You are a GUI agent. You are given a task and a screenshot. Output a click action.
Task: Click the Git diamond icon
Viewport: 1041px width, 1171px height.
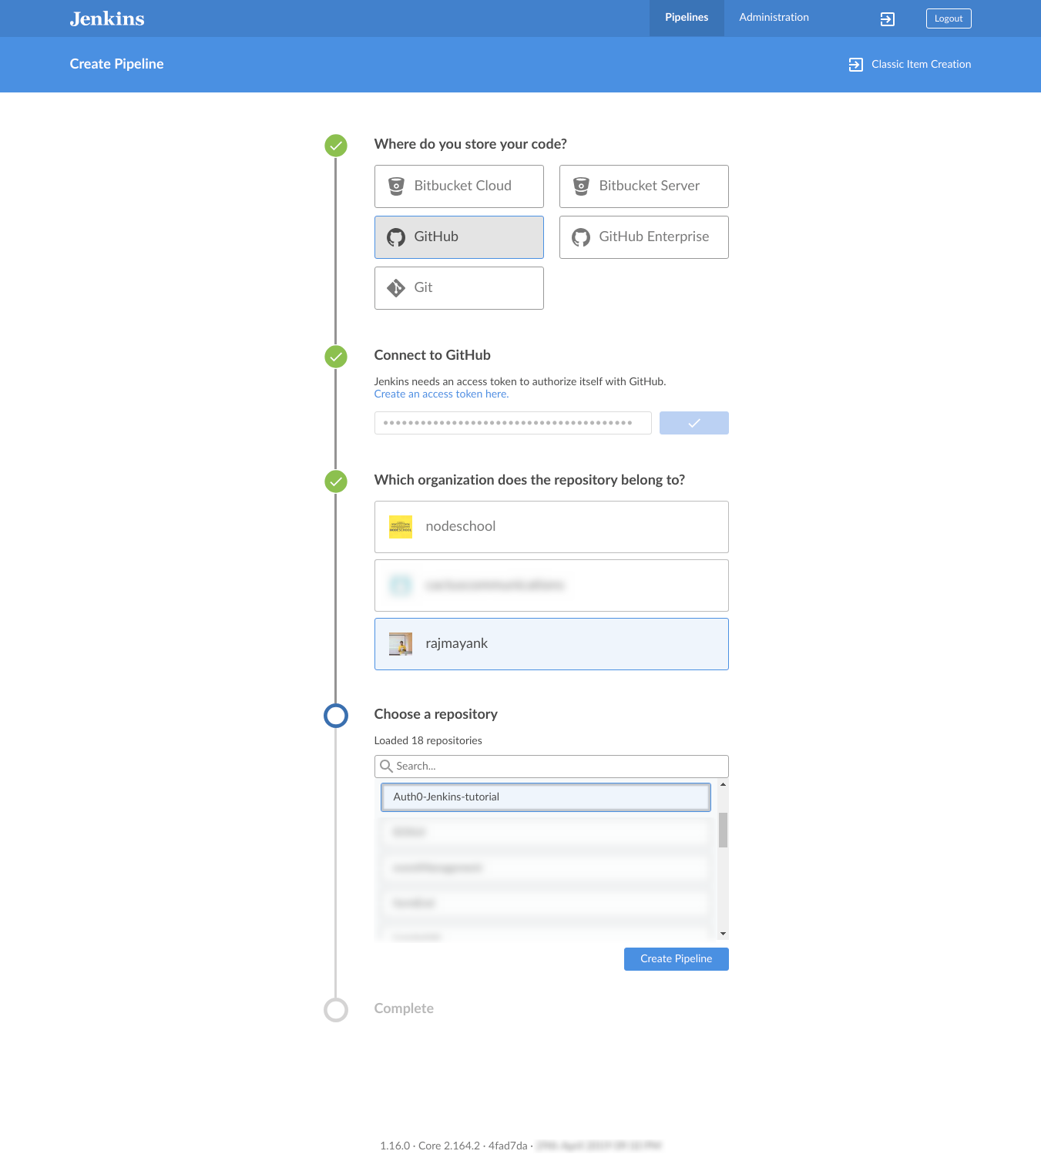point(396,288)
